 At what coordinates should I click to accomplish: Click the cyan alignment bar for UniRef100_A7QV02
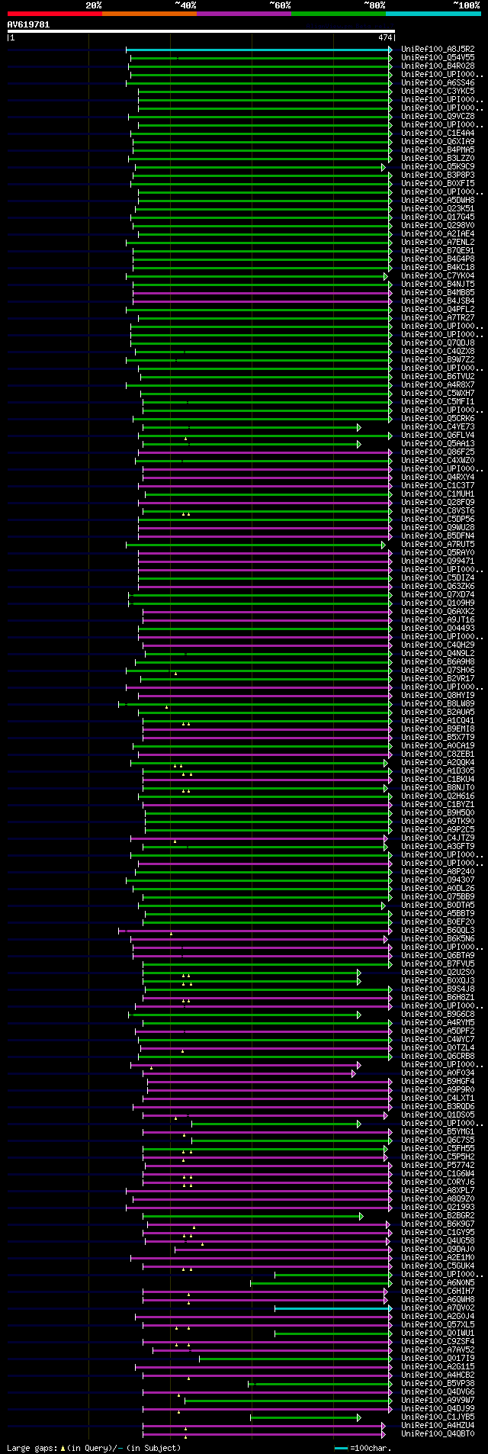(x=333, y=1308)
